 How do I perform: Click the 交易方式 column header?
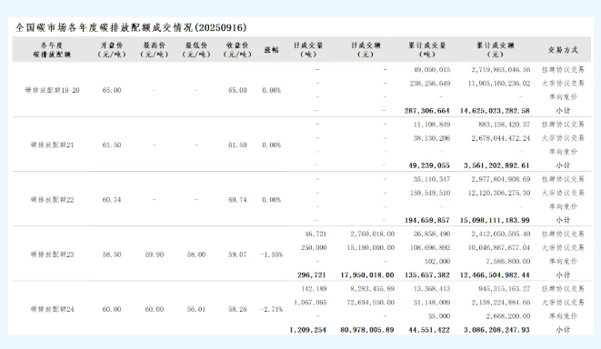563,50
